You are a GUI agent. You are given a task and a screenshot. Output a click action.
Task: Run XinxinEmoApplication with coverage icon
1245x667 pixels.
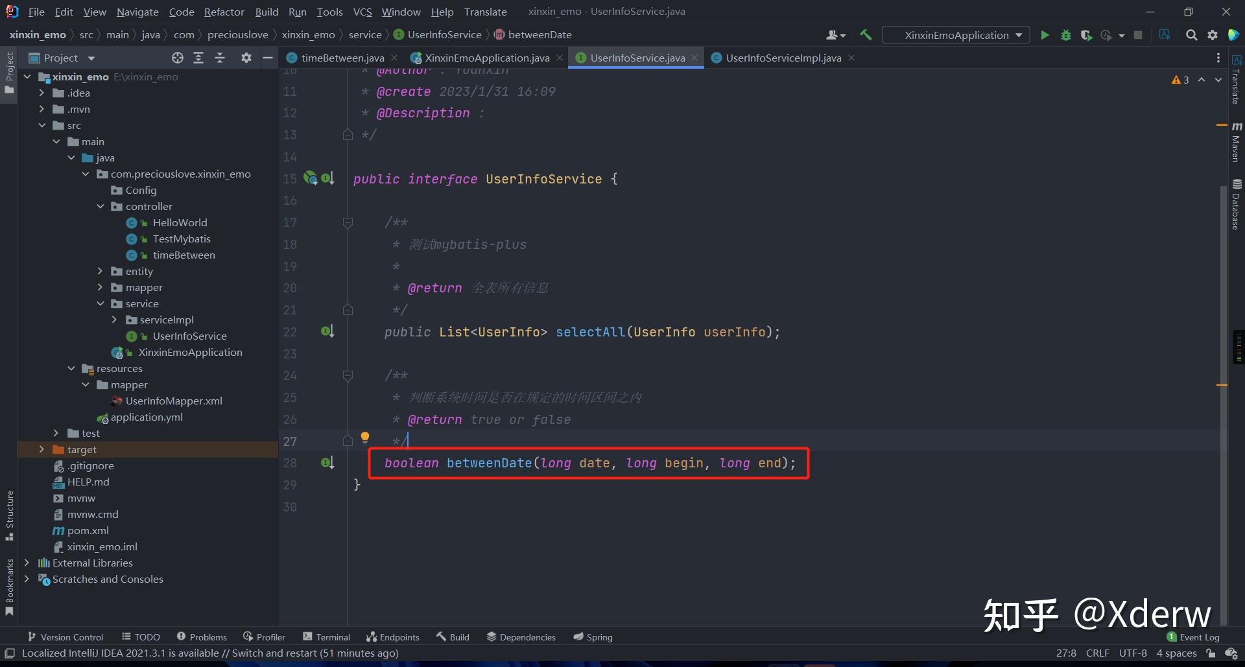[x=1087, y=35]
